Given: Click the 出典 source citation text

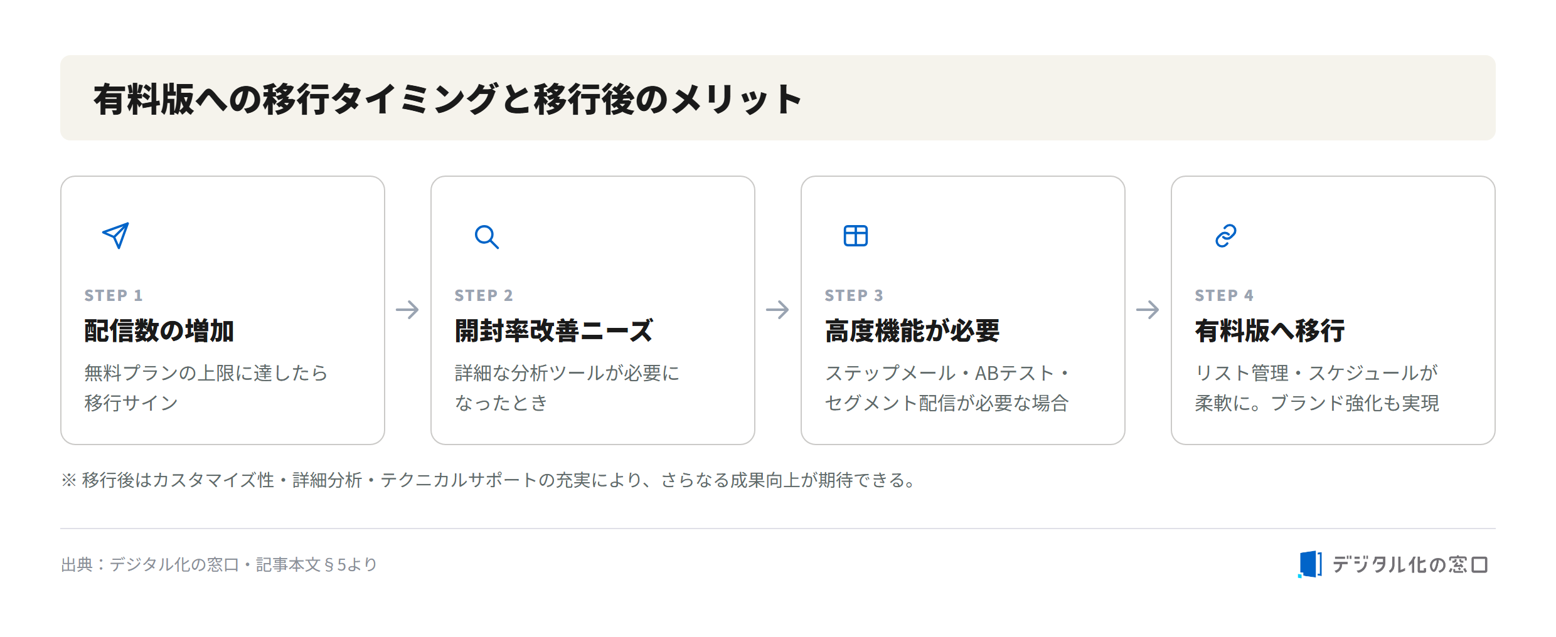Looking at the screenshot, I should point(219,565).
